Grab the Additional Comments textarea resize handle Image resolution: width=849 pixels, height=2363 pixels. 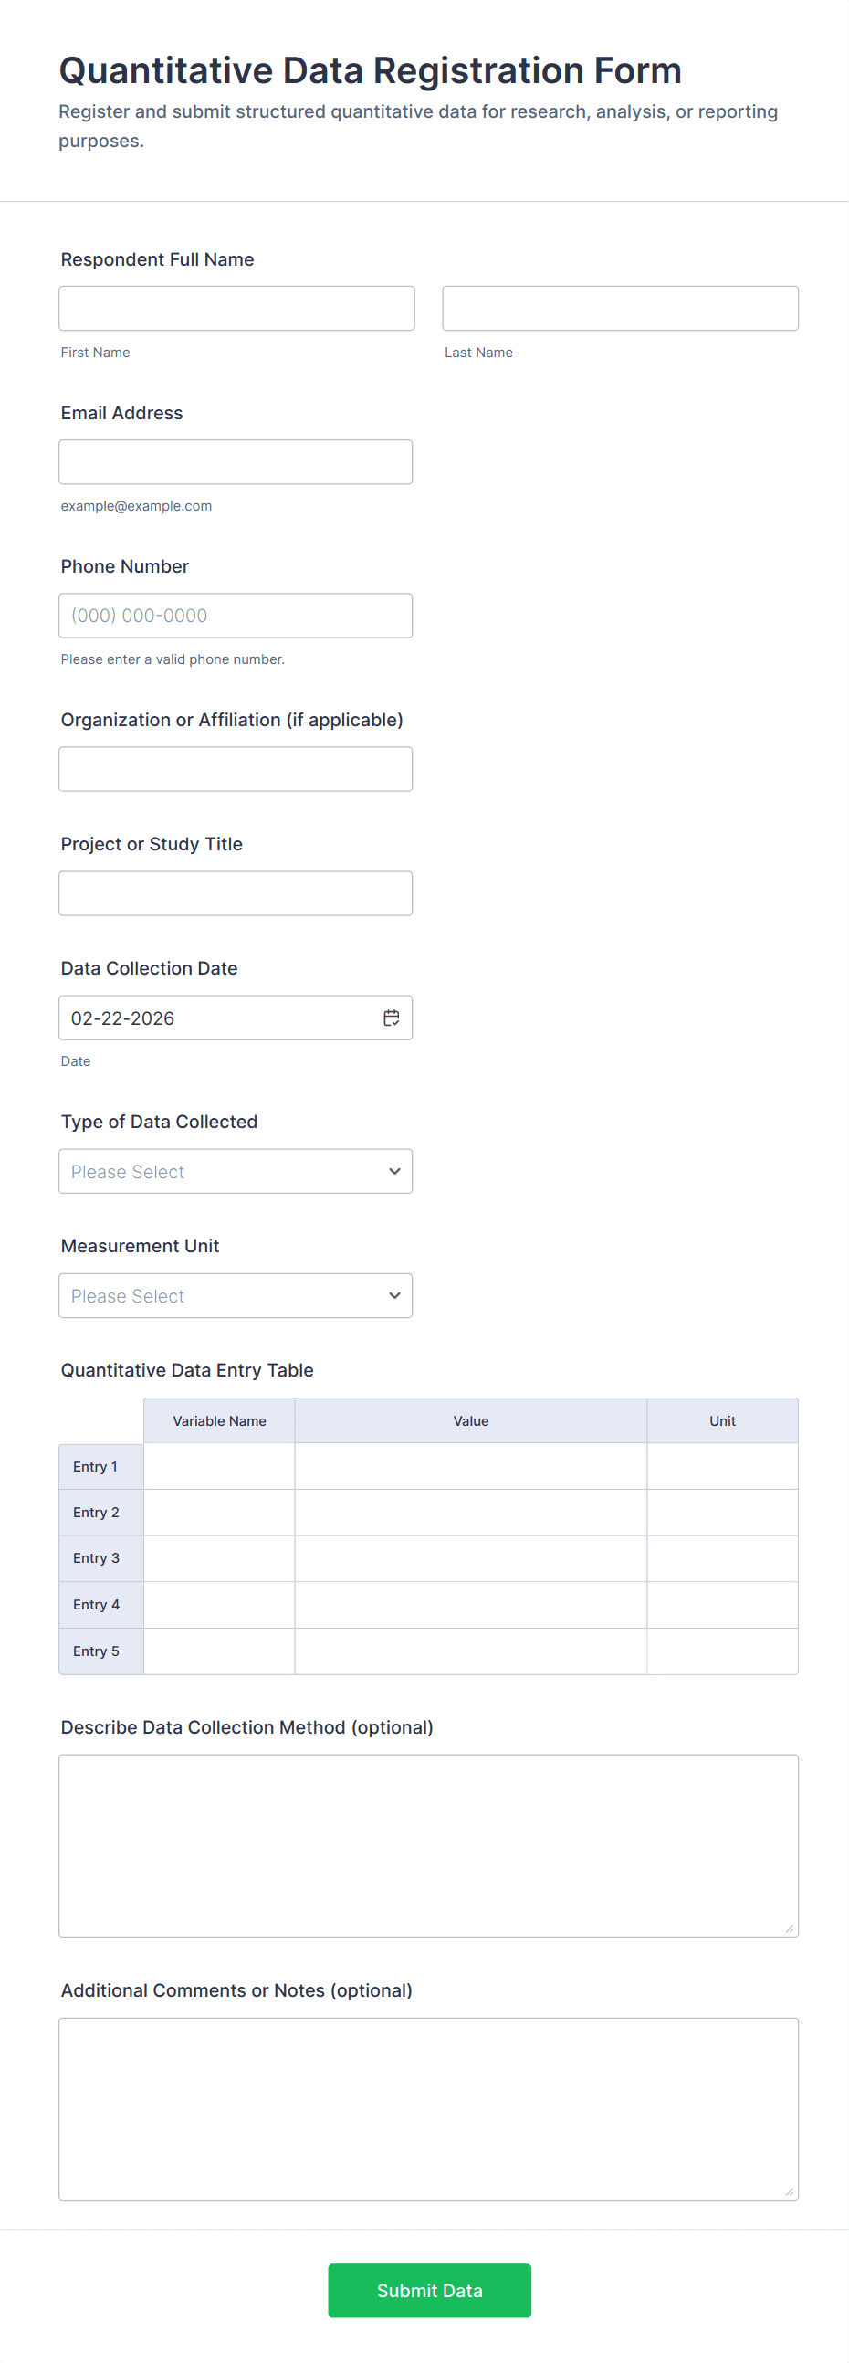coord(789,2191)
